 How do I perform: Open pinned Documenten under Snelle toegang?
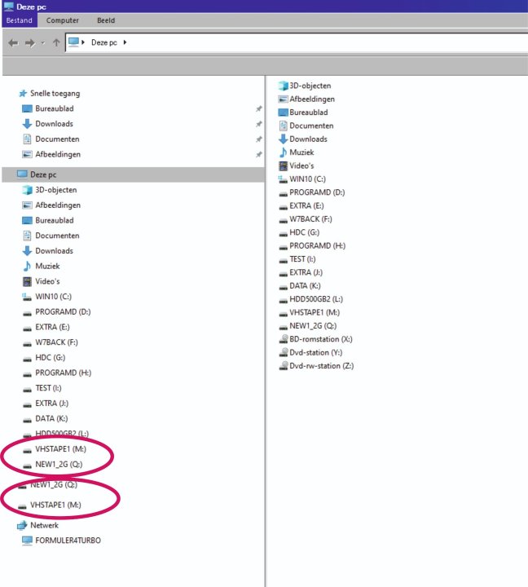[x=57, y=139]
